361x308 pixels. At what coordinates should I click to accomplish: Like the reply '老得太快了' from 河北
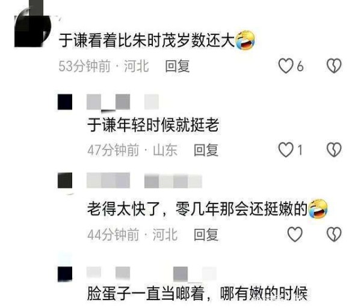click(295, 234)
